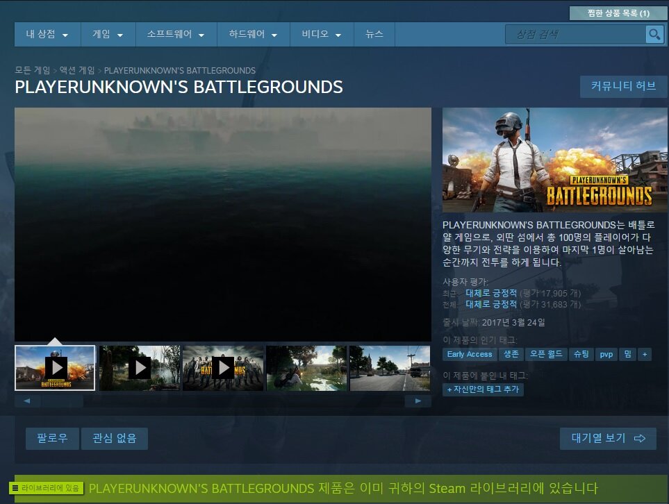This screenshot has height=504, width=669.
Task: Click the store search input field
Action: (x=575, y=34)
